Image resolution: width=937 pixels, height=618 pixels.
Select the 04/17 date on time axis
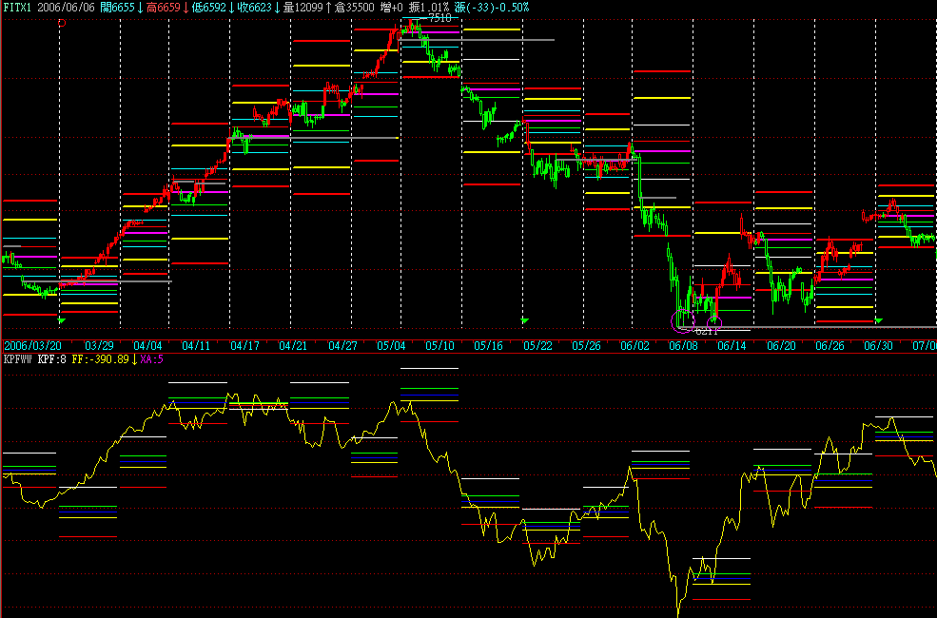tap(244, 346)
